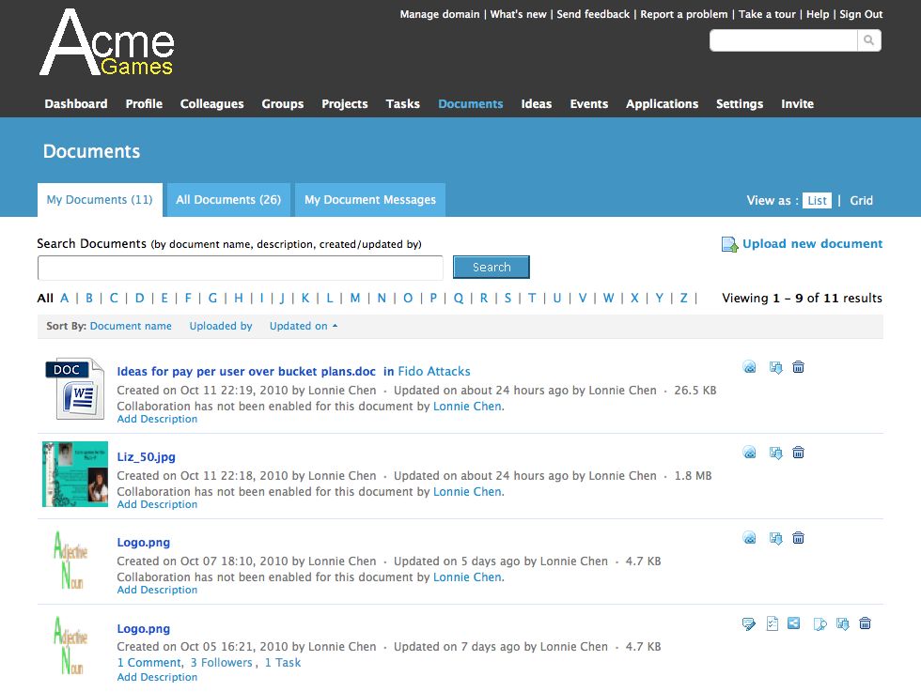The image size is (921, 692).
Task: Click the enable collaboration icon for Liz_50.jpg
Action: click(x=749, y=453)
